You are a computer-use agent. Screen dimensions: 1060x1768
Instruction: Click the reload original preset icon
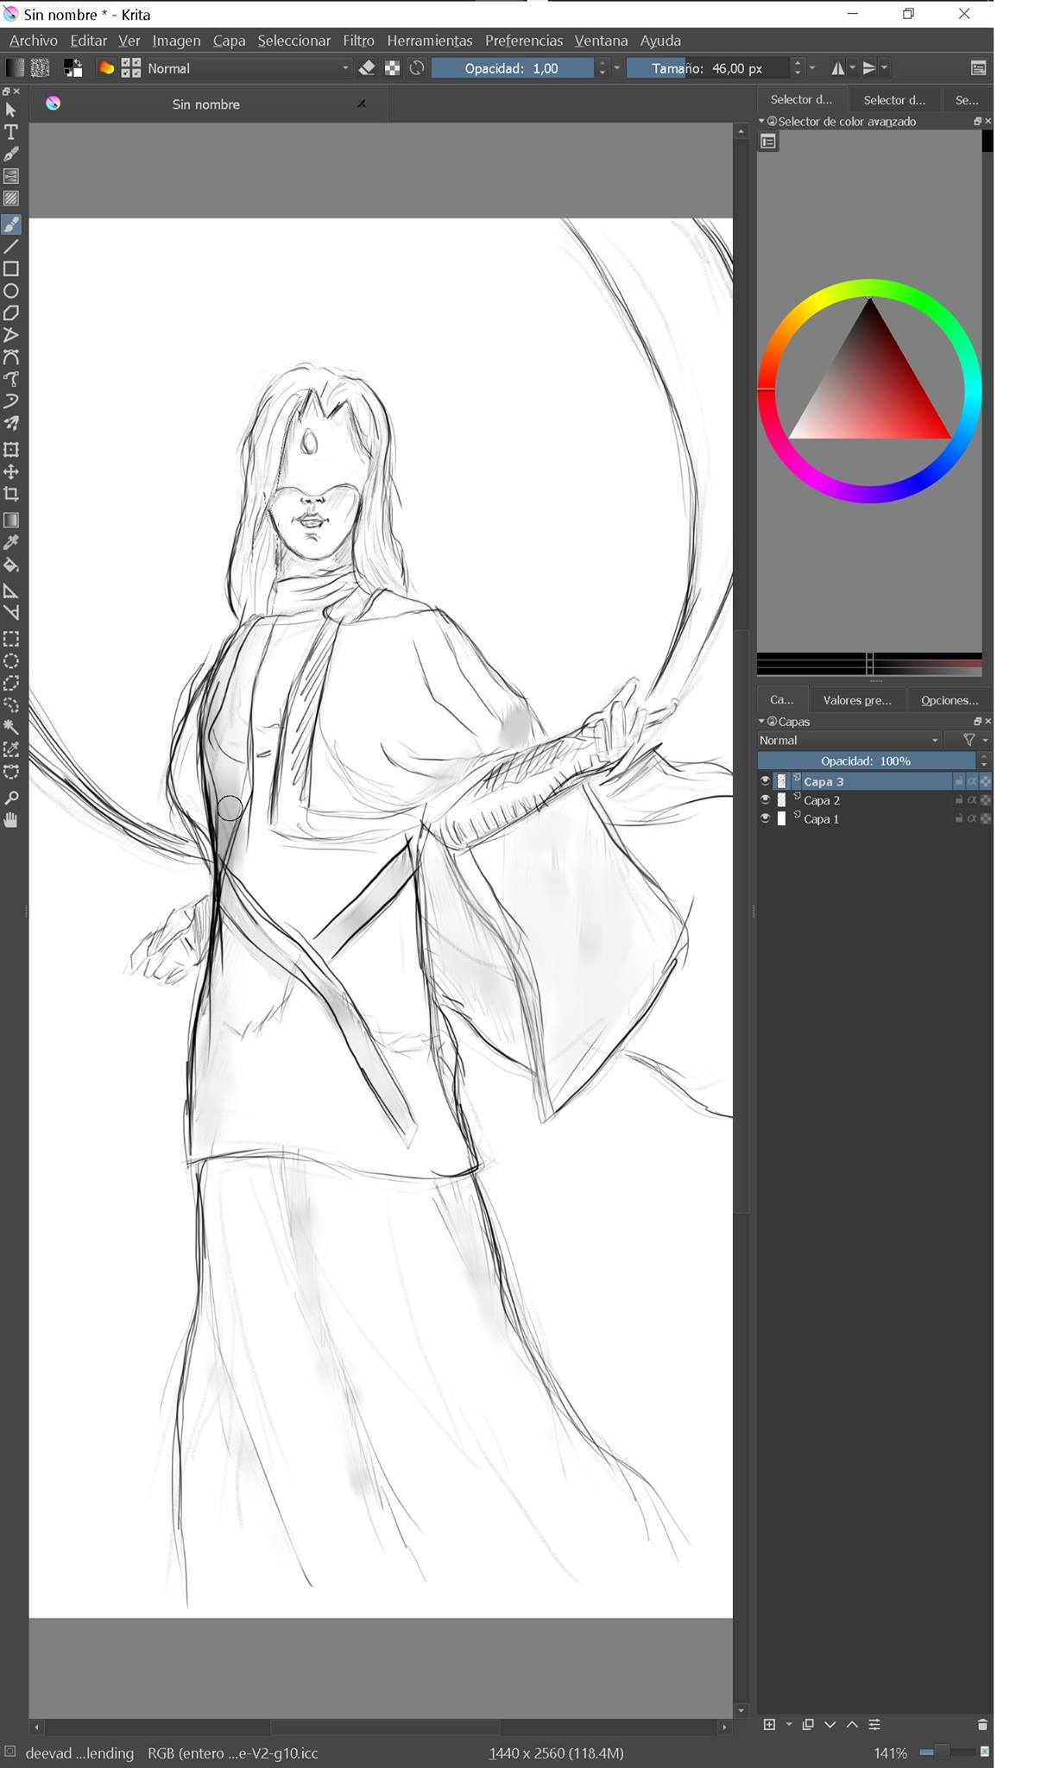point(417,68)
